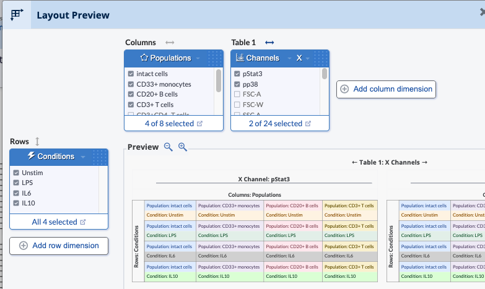Open the '4 of 8 selected' link
This screenshot has height=289, width=485.
tap(164, 124)
